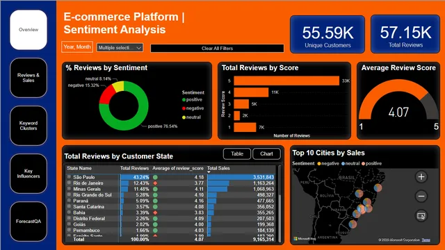Select neutral in map Sentiment legend
The width and height of the screenshot is (445, 250).
point(350,163)
